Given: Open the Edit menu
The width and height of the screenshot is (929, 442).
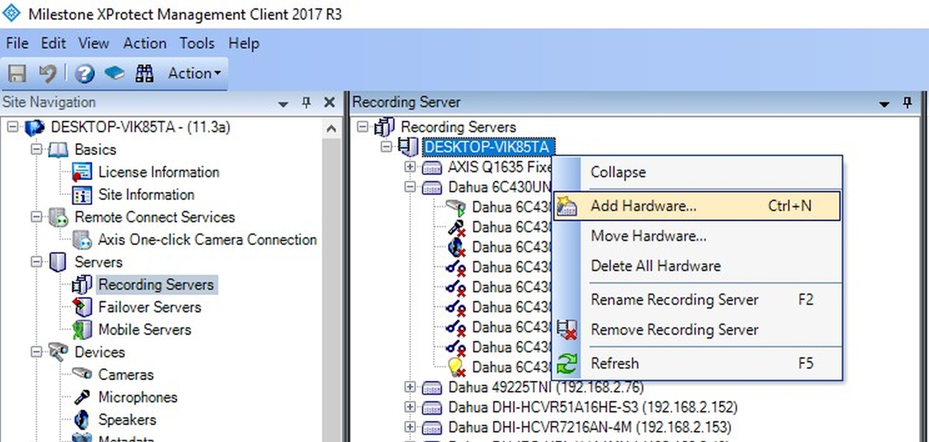Looking at the screenshot, I should click(53, 43).
